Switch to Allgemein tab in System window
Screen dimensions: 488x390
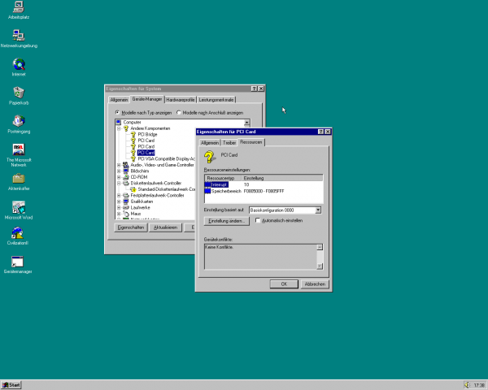click(119, 100)
